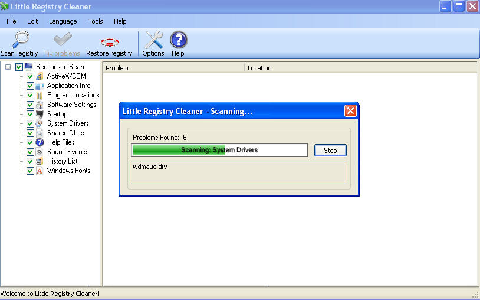
Task: Select the Program Locations tree label
Action: (x=73, y=95)
